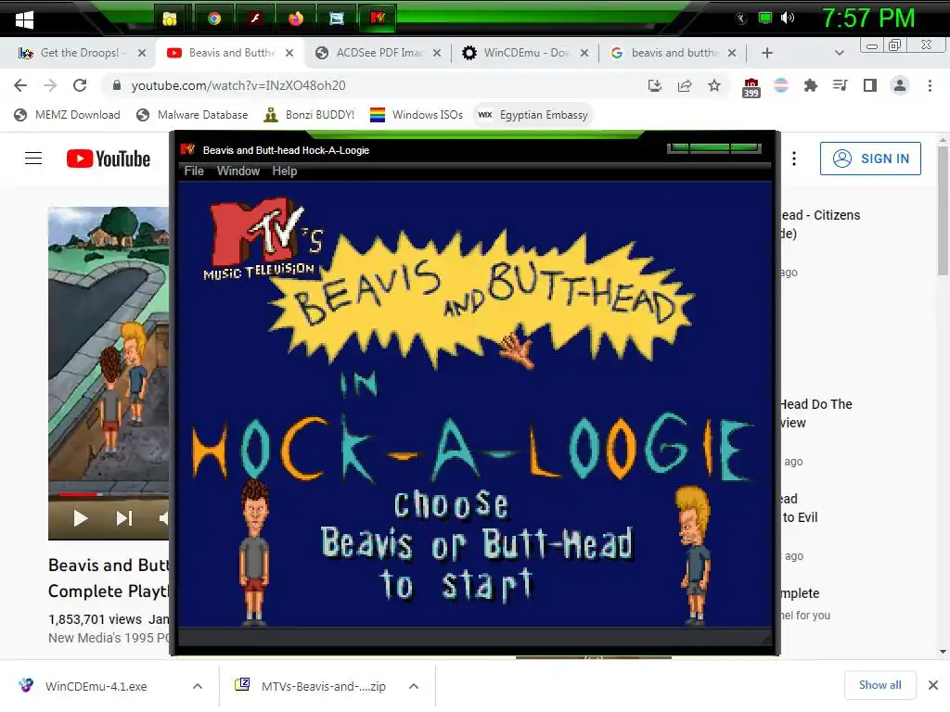
Task: Click the 7:57 PM clock
Action: [x=868, y=19]
